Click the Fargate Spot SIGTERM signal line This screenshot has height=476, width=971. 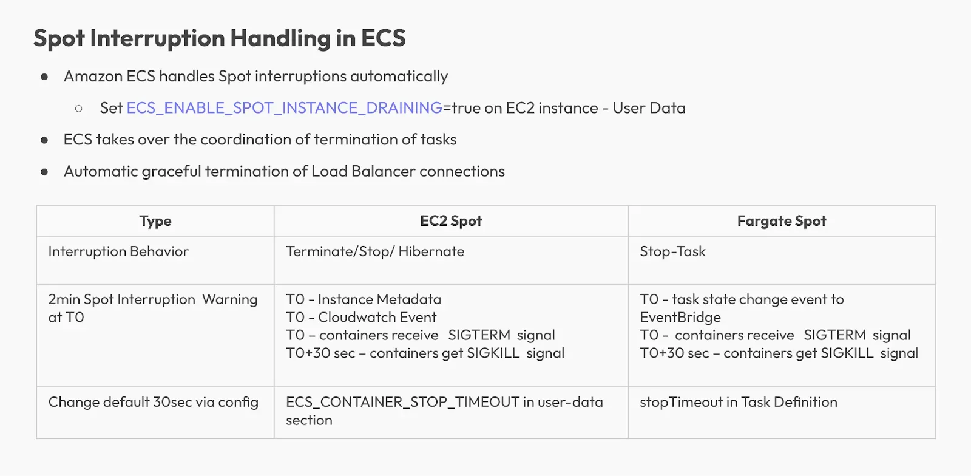click(x=775, y=335)
